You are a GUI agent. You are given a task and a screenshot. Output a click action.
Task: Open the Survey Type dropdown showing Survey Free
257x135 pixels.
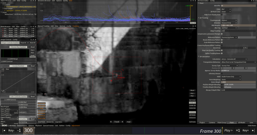230,65
